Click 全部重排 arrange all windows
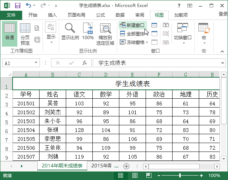 tap(132, 34)
